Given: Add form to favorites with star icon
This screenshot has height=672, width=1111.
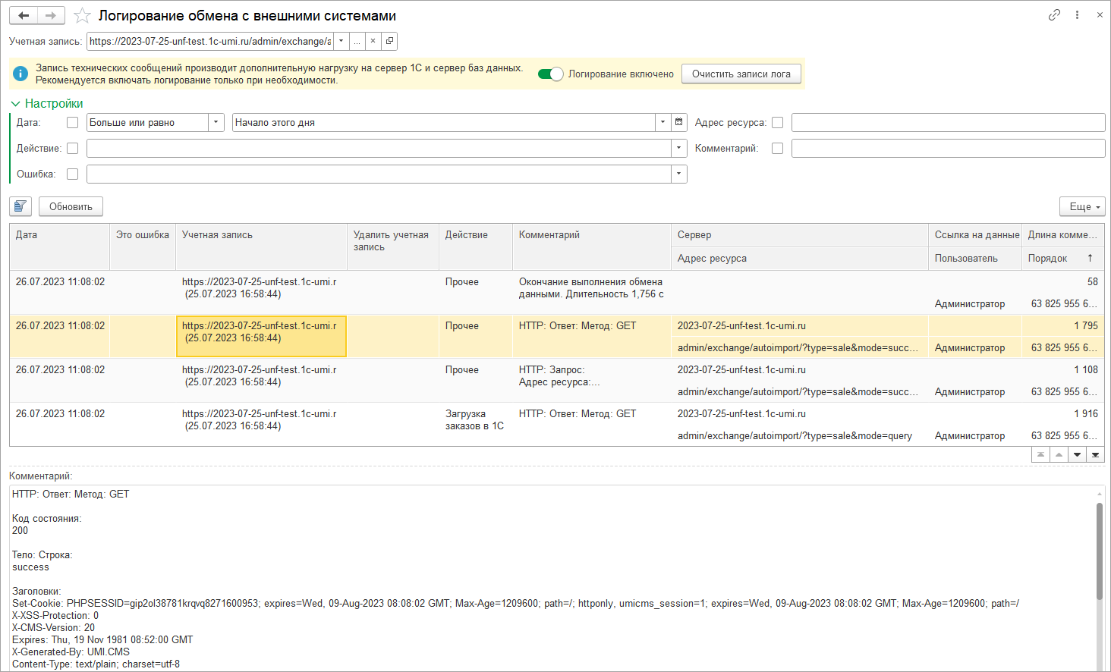Looking at the screenshot, I should coord(83,16).
